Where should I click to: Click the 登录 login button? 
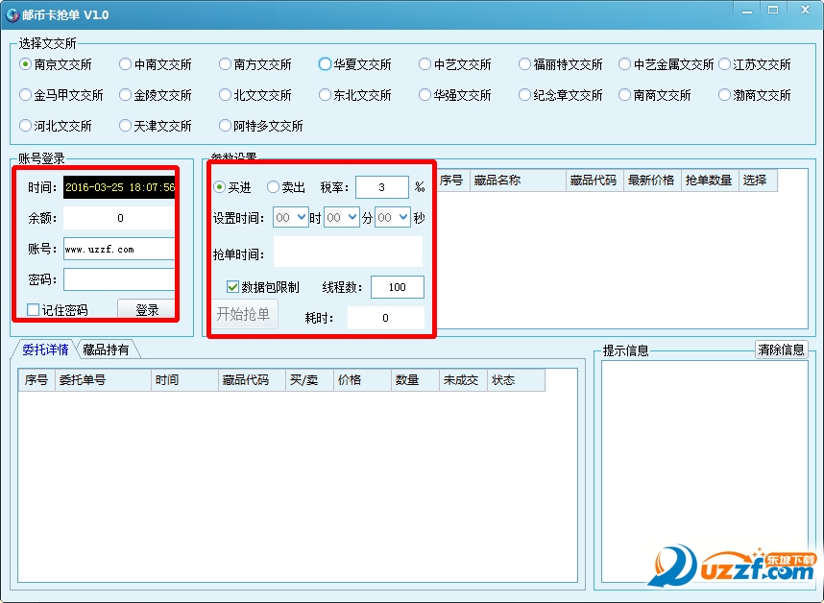pos(147,310)
